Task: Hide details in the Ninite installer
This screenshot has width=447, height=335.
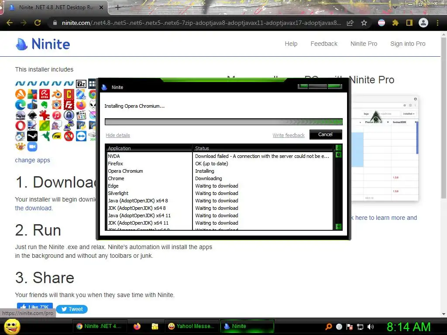Action: click(118, 135)
